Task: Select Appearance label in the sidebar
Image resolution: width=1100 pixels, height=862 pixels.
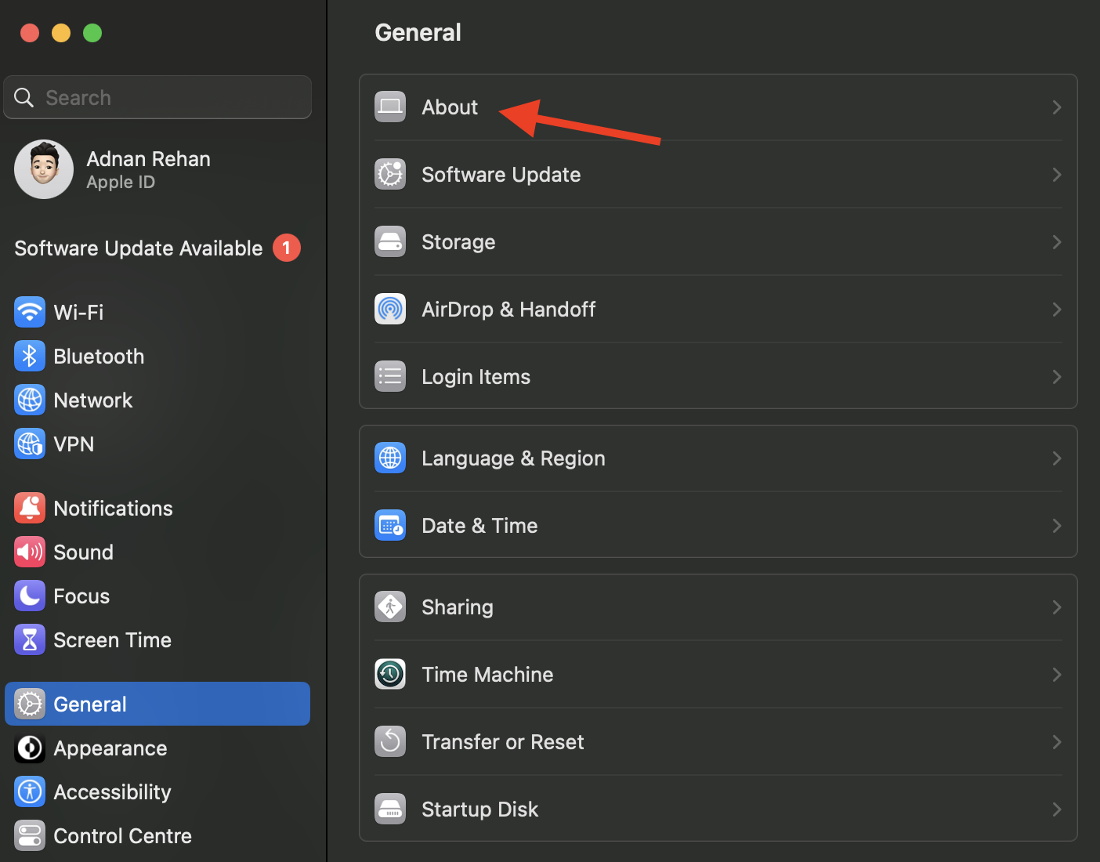Action: click(x=110, y=749)
